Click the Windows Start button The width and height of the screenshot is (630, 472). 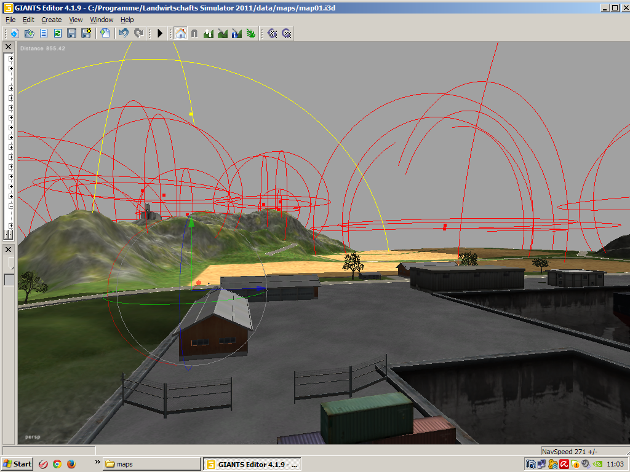tap(17, 464)
